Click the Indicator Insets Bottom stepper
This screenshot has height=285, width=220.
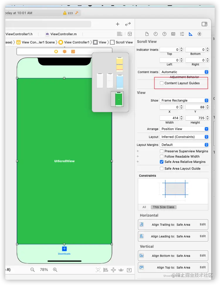208,49
